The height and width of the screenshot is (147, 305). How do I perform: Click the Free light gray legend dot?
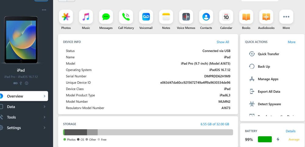click(99, 139)
